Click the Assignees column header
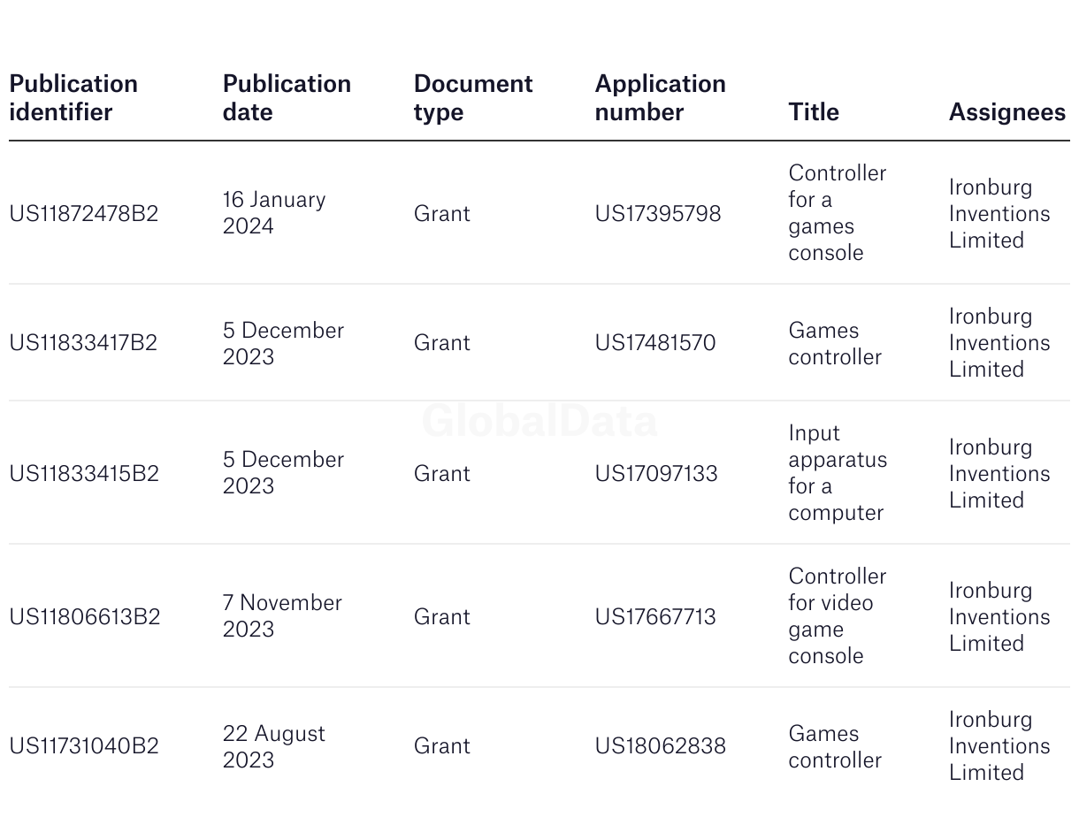The width and height of the screenshot is (1079, 840). click(1006, 112)
